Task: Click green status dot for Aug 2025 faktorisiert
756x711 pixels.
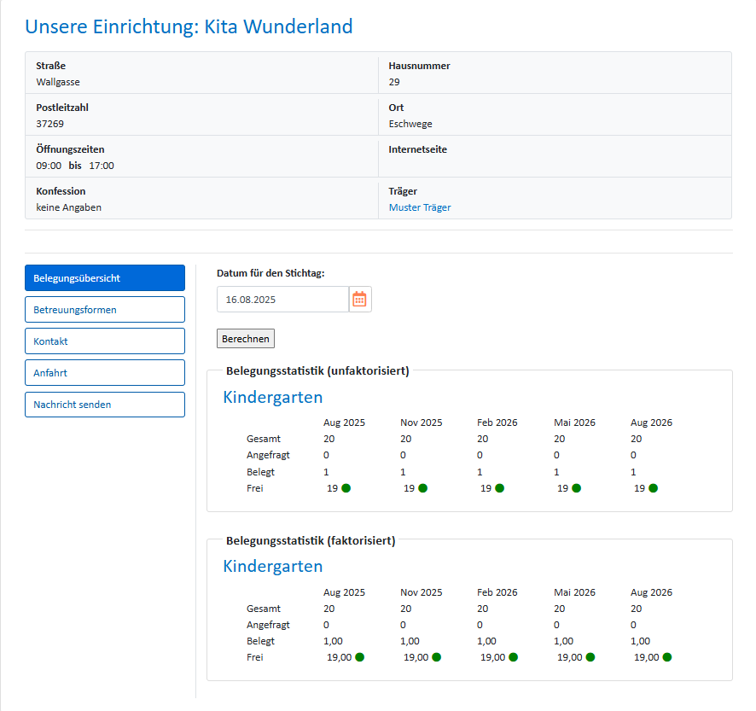Action: tap(360, 657)
